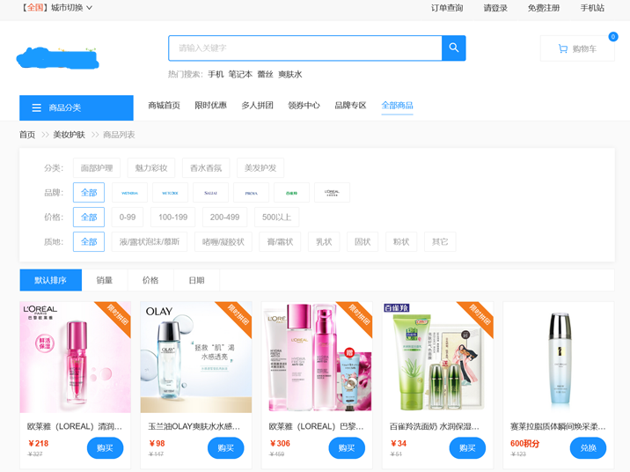Image resolution: width=630 pixels, height=472 pixels.
Task: Filter texture 固状
Action: point(363,241)
